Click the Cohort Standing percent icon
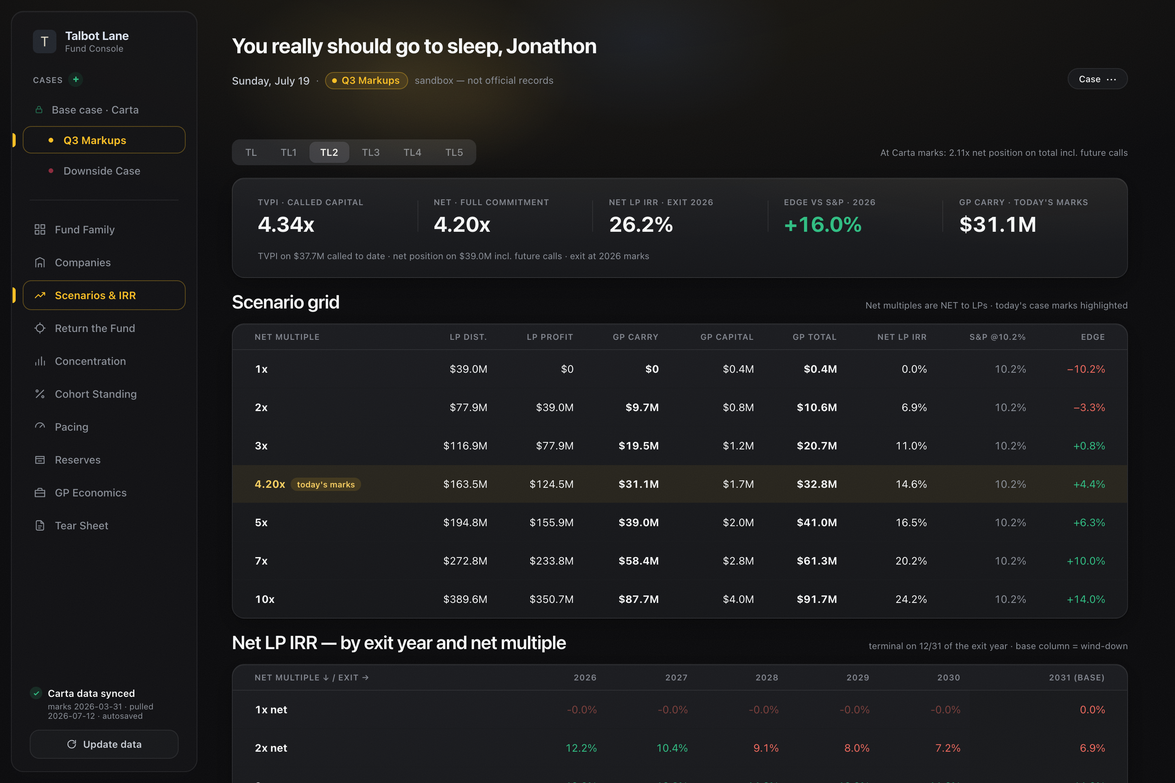The image size is (1175, 783). (x=40, y=394)
